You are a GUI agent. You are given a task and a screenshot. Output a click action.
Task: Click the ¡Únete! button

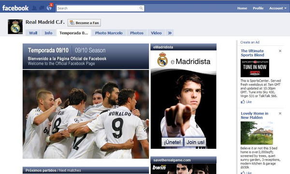click(x=172, y=142)
